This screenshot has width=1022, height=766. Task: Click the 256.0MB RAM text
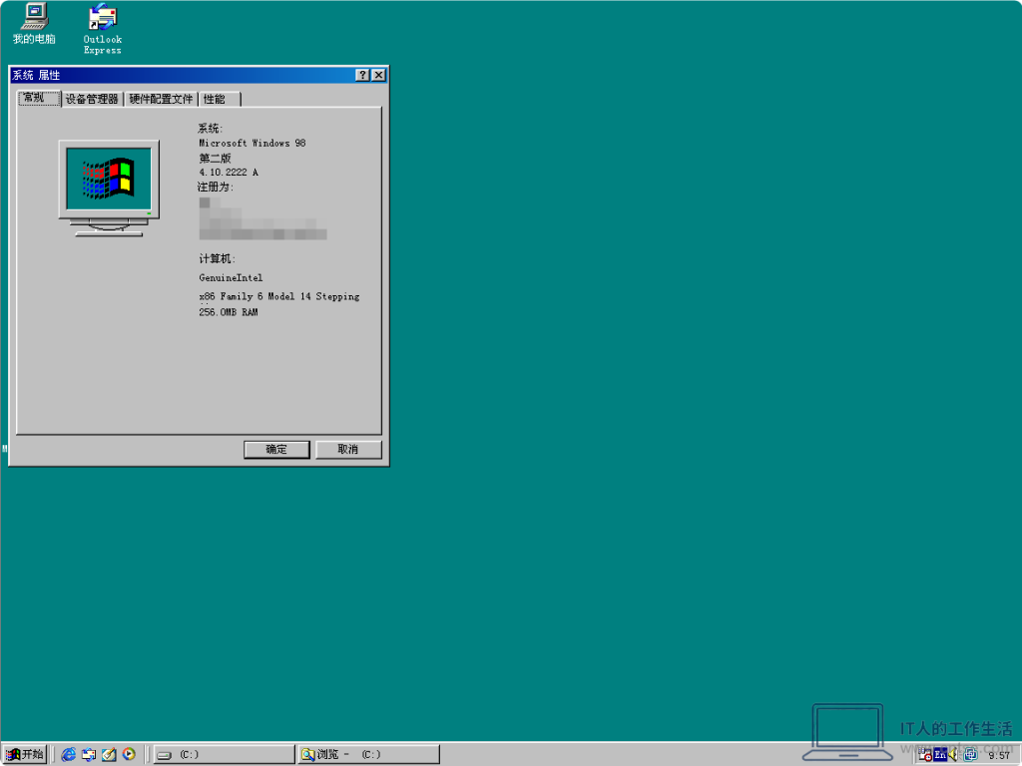tap(229, 312)
